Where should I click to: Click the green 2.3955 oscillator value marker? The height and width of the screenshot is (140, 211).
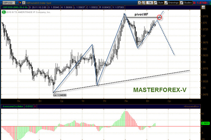(205, 123)
